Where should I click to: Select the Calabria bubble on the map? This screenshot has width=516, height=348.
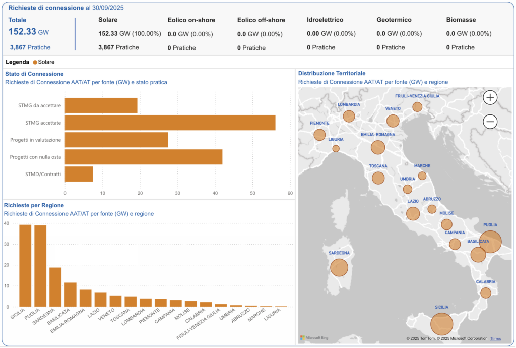486,293
